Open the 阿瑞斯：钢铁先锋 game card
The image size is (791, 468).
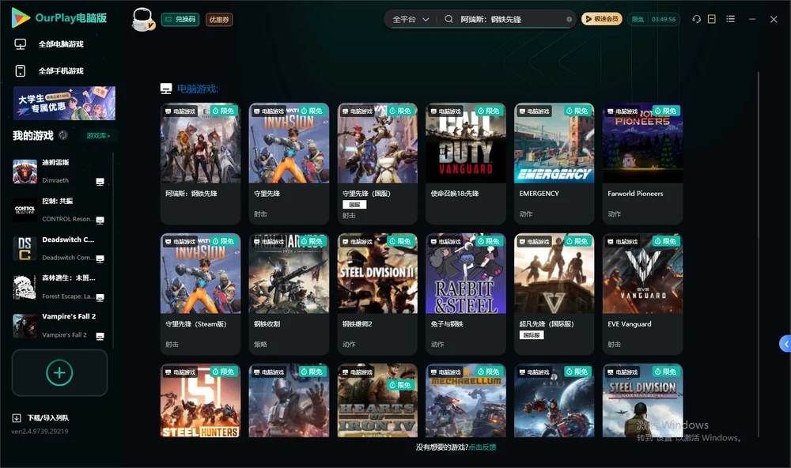coord(200,164)
